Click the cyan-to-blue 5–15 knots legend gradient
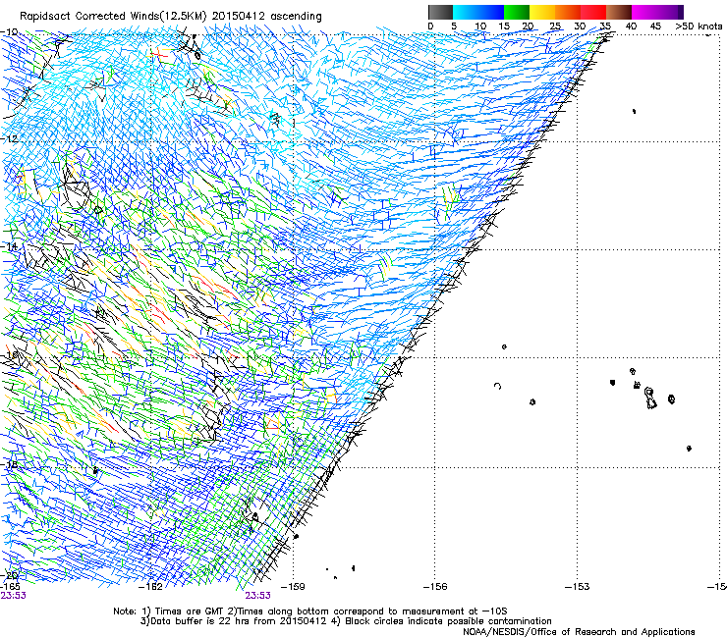 [478, 12]
